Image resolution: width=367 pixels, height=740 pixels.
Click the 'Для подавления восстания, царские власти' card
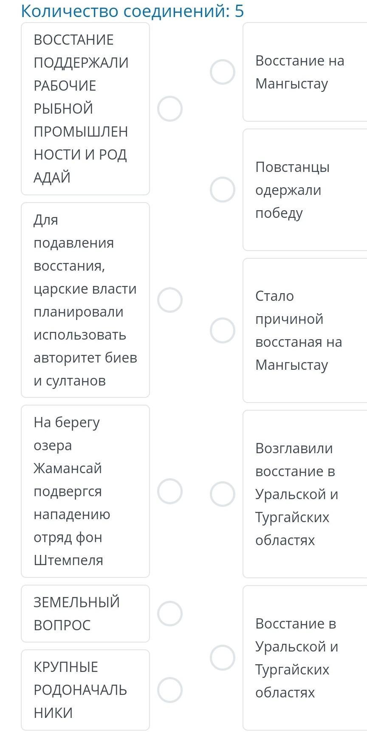pyautogui.click(x=85, y=300)
